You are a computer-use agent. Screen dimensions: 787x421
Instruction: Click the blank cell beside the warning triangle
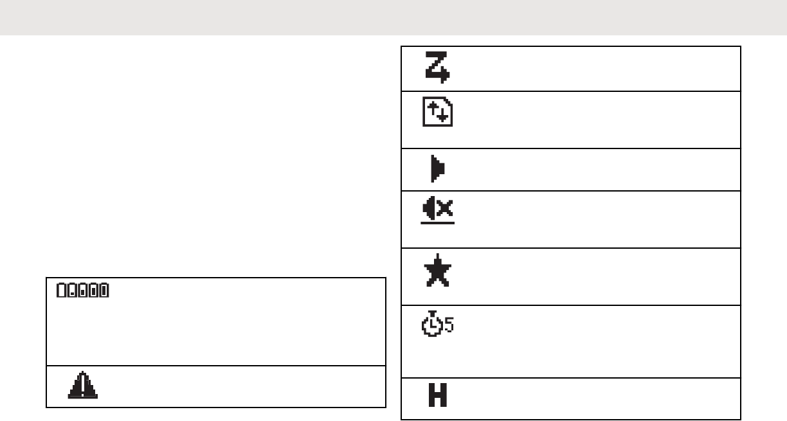[x=244, y=386]
